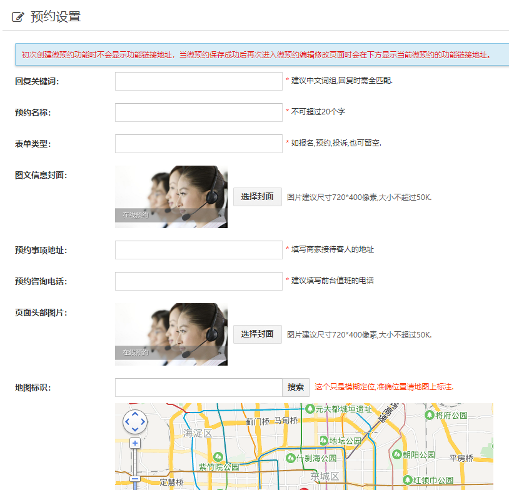Click the 地坛公园 park marker on map
This screenshot has width=509, height=490.
[324, 440]
